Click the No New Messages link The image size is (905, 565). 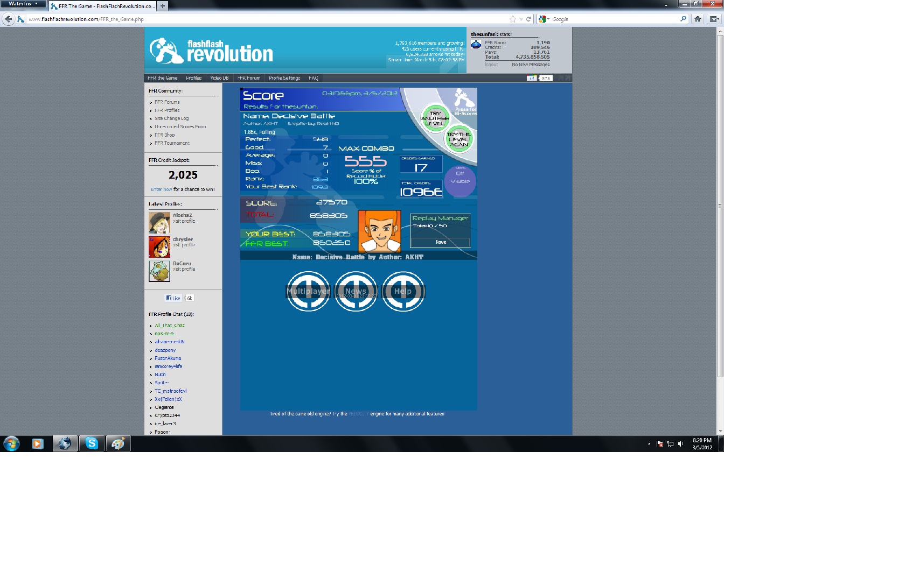(531, 65)
